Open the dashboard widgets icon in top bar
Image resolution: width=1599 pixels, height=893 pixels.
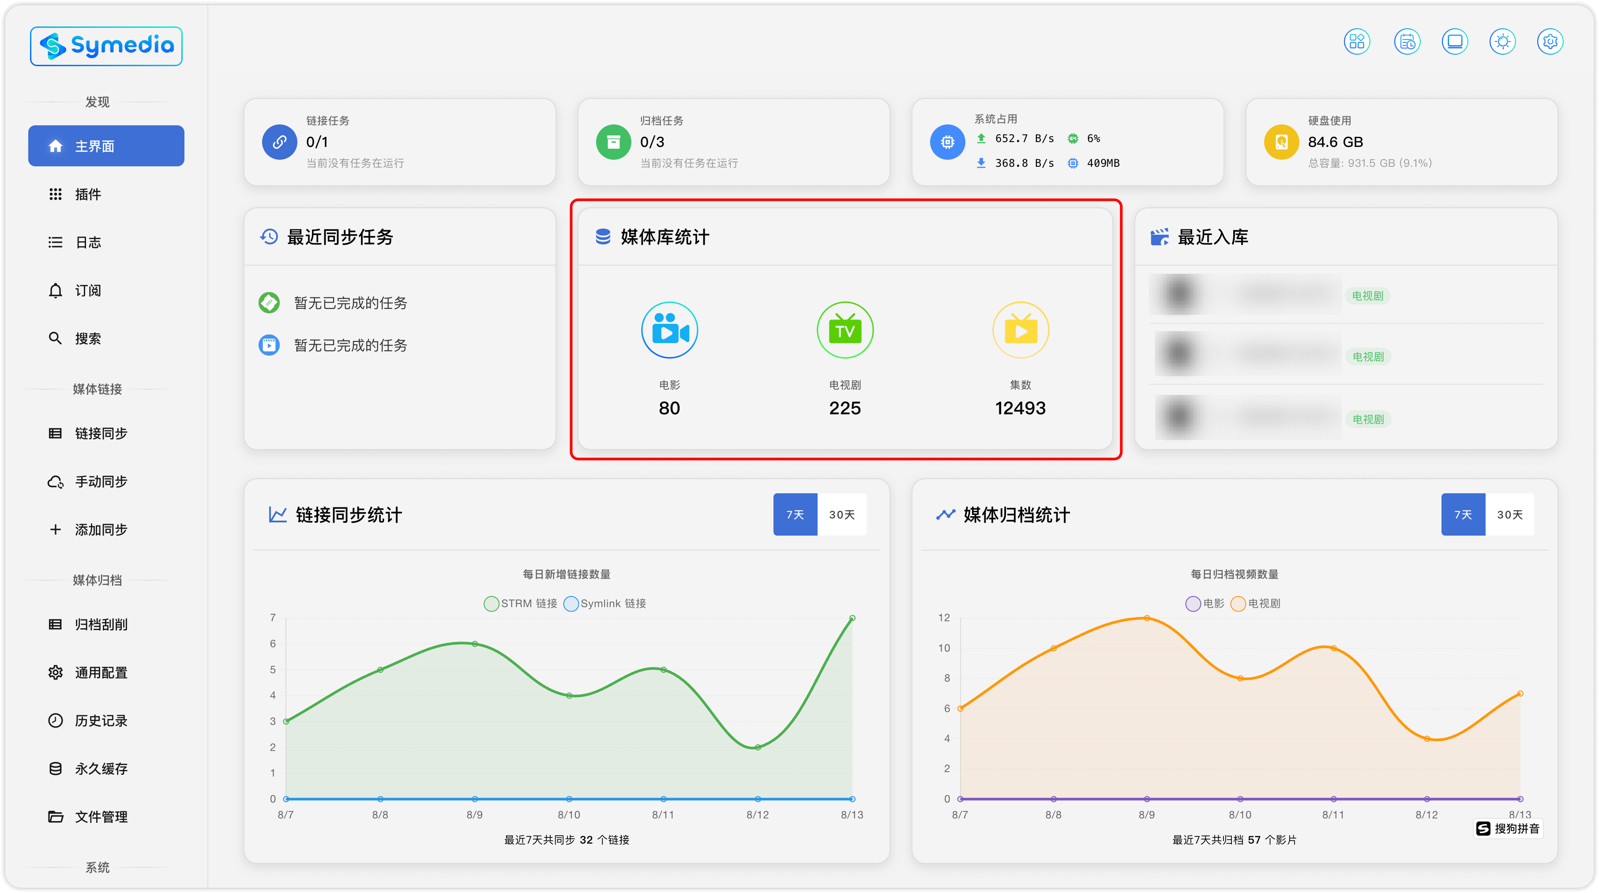[x=1356, y=41]
